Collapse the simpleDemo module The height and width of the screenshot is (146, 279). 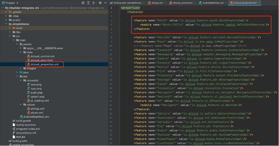(x=6, y=24)
